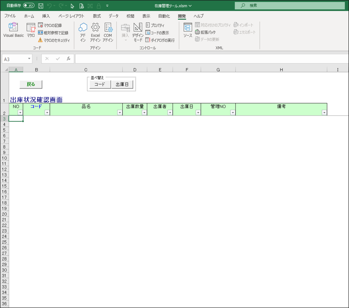Switch to the 自動化 tab
Viewport: 349px width, 308px height.
[x=164, y=16]
